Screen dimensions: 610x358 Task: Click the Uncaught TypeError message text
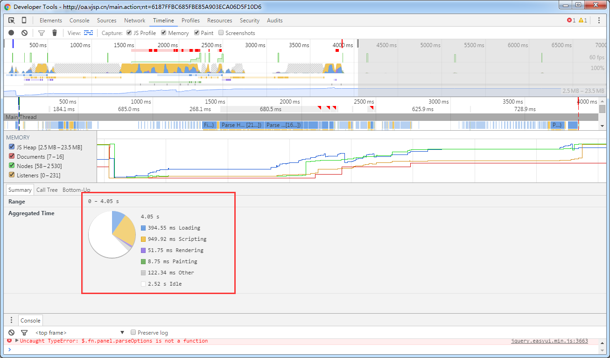tap(114, 341)
